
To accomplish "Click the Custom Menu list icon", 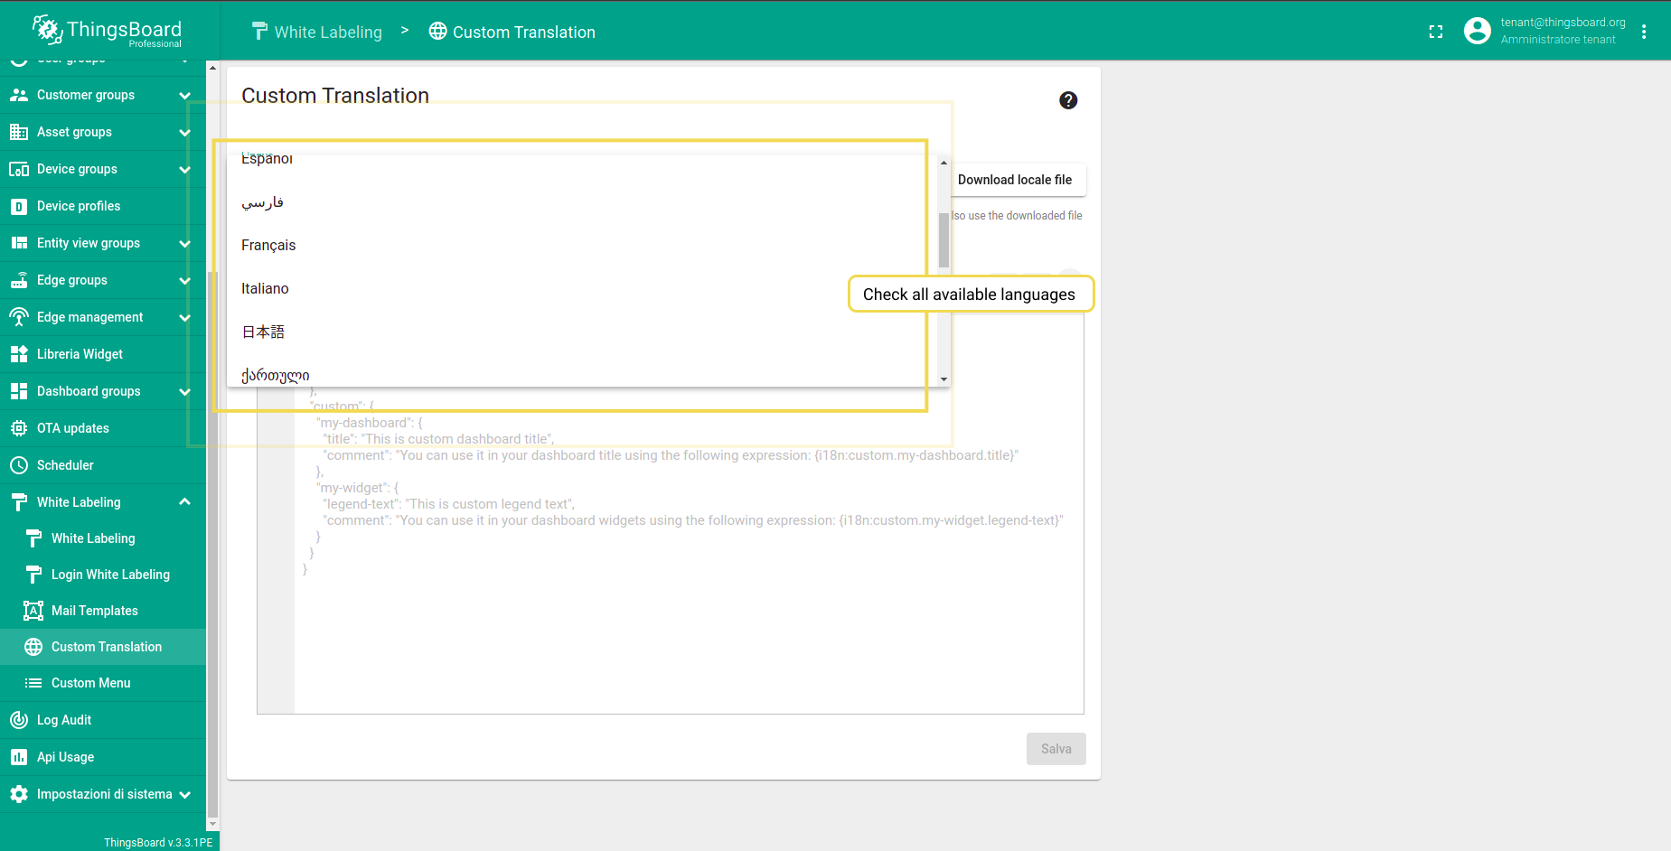I will [33, 683].
